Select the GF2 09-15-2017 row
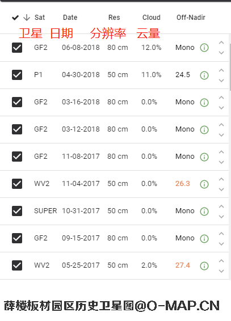The image size is (231, 321). point(114,238)
